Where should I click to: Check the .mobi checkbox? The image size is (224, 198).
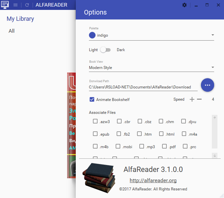[x=118, y=146]
